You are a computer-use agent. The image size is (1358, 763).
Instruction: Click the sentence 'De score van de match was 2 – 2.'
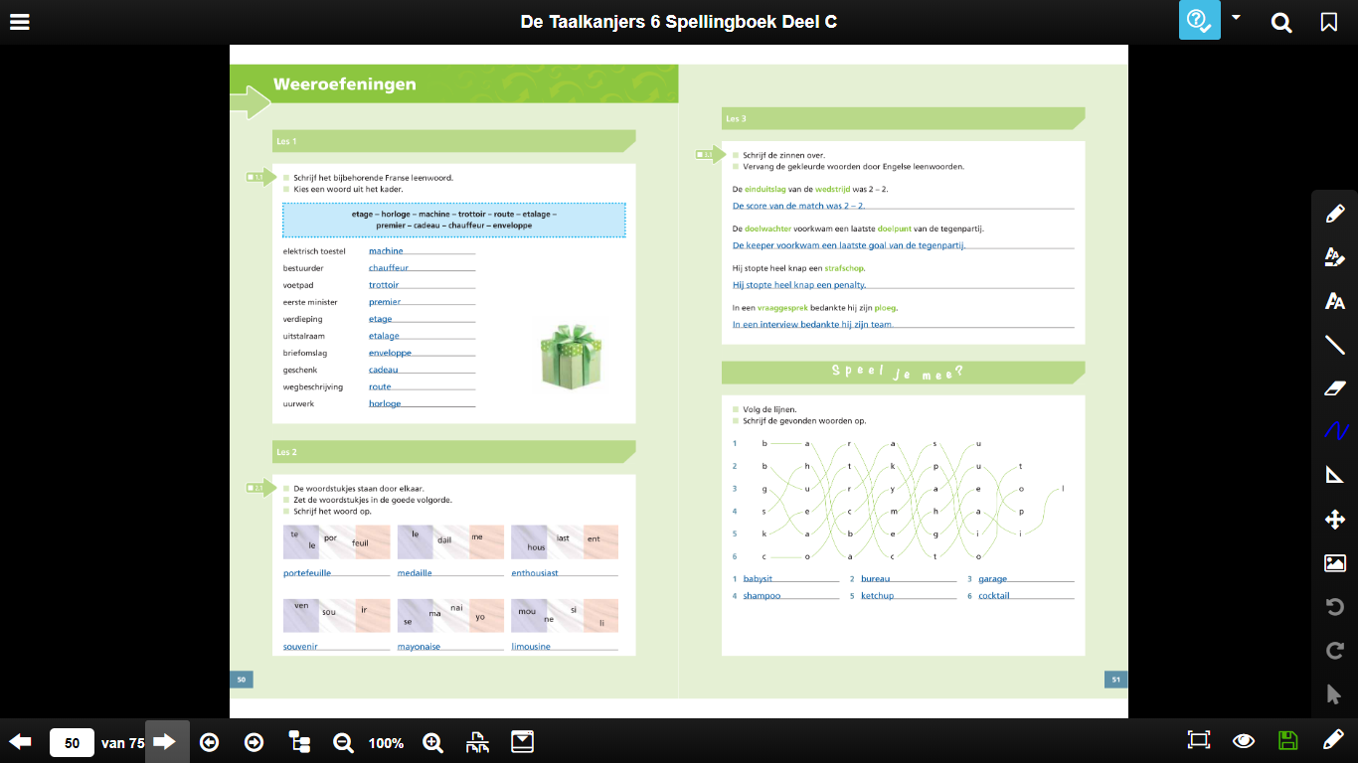pyautogui.click(x=798, y=206)
